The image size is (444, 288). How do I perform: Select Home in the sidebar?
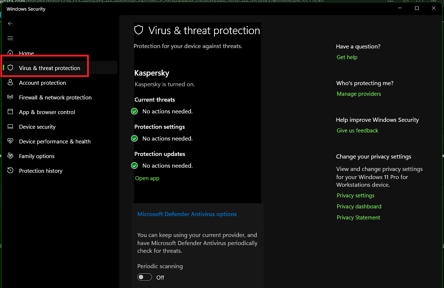pos(26,53)
